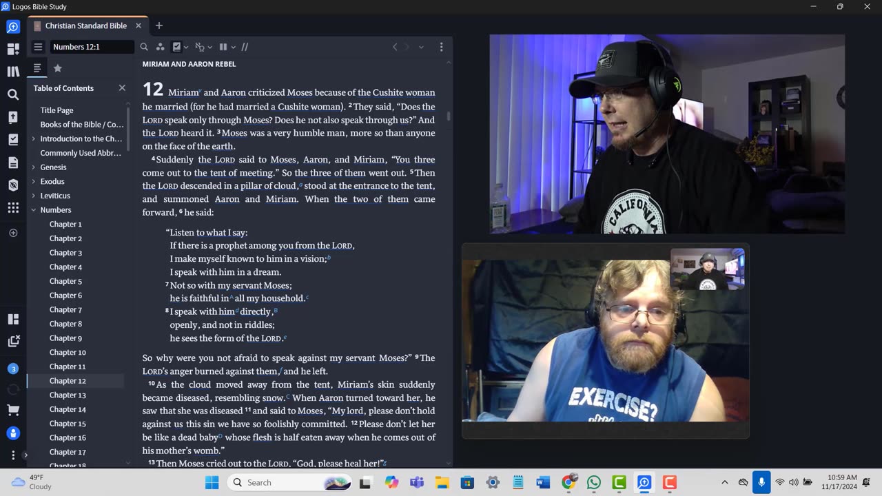Switch to the Favorites star tab
The image size is (882, 496).
coord(58,68)
